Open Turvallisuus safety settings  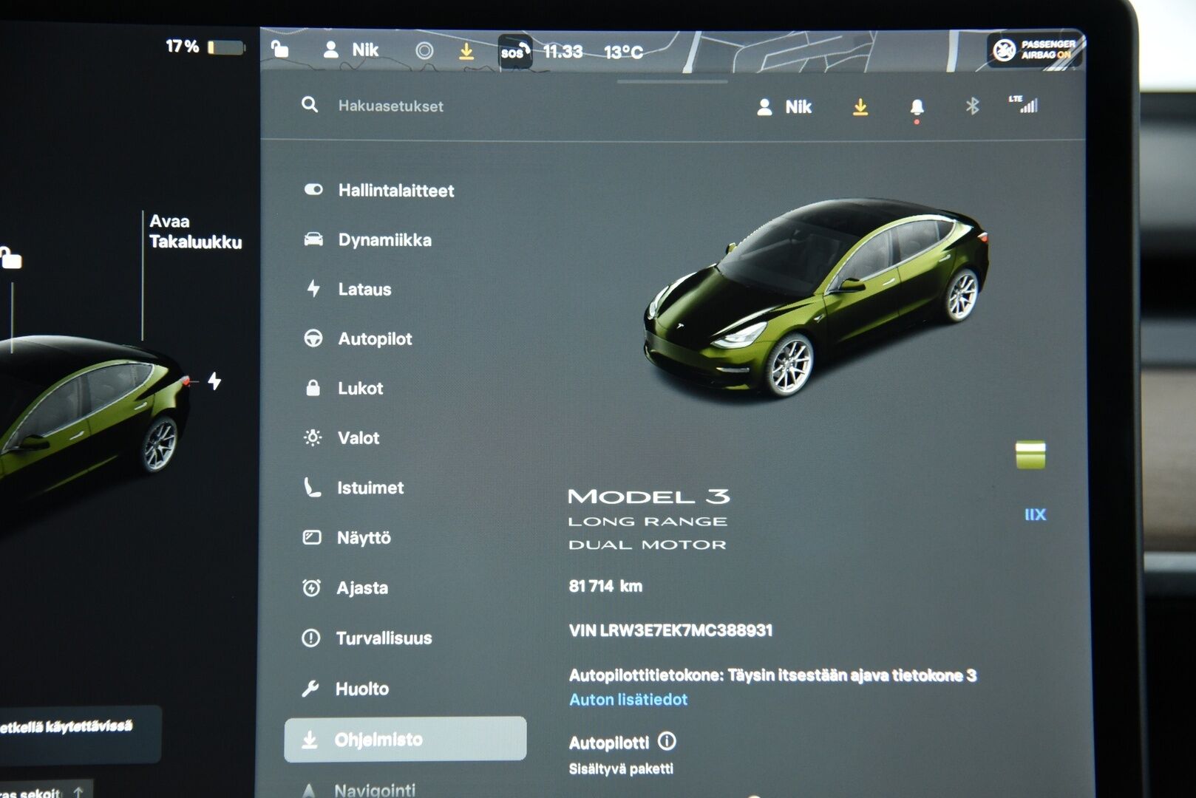tap(367, 638)
